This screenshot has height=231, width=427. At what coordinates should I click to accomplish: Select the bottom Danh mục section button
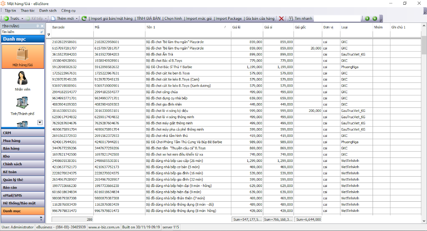pyautogui.click(x=23, y=211)
